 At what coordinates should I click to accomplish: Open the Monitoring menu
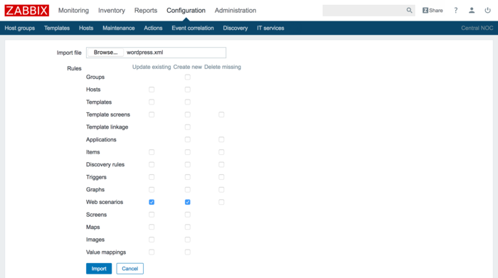coord(73,11)
